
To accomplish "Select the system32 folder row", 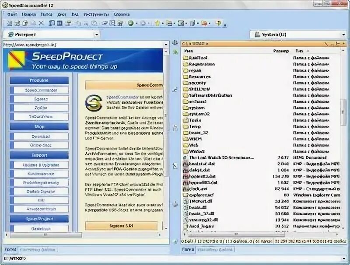I will click(x=261, y=114).
